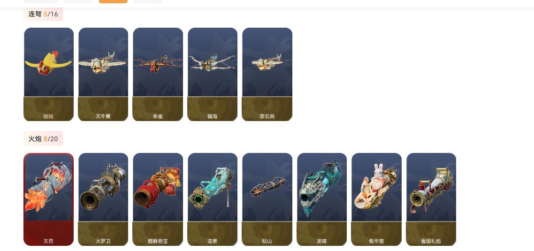Choose the 貔貅吞宝 red-gold cannon skin
This screenshot has height=251, width=534.
coord(158,199)
